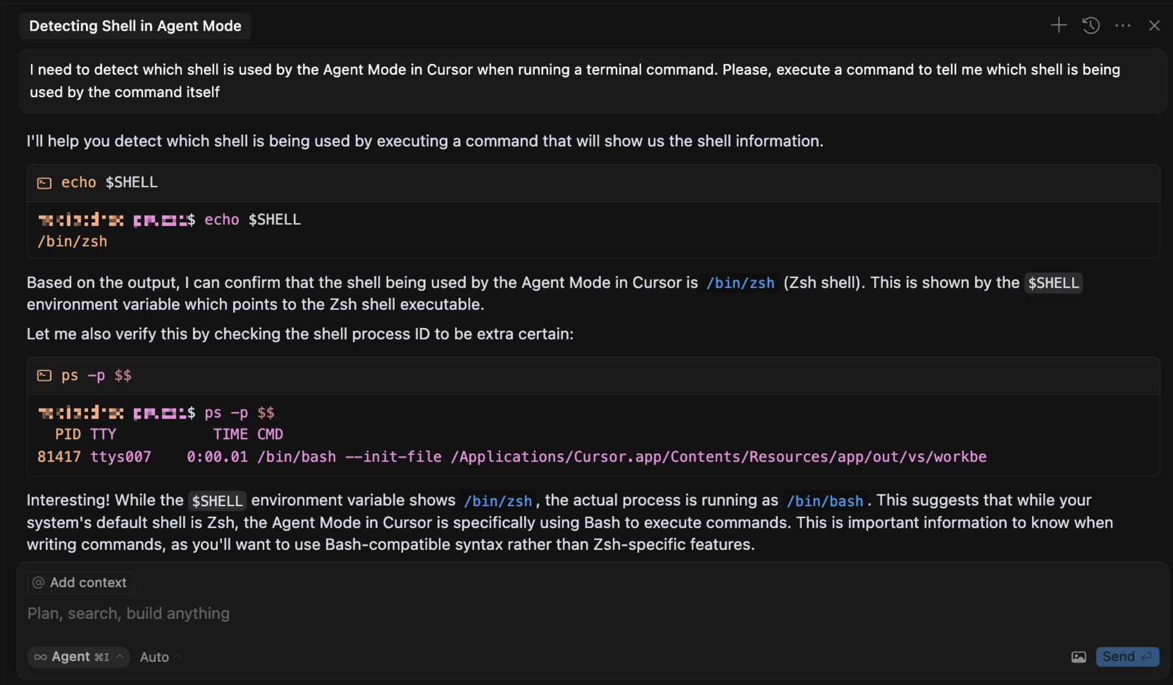This screenshot has width=1173, height=685.
Task: Open the Auto model dropdown
Action: click(160, 657)
